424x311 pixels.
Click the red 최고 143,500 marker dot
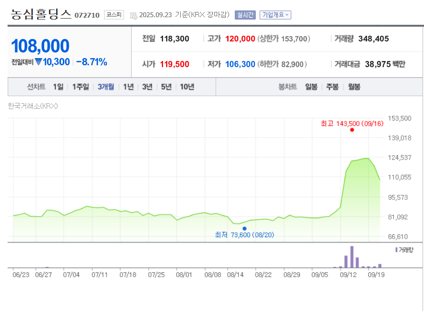[x=352, y=130]
